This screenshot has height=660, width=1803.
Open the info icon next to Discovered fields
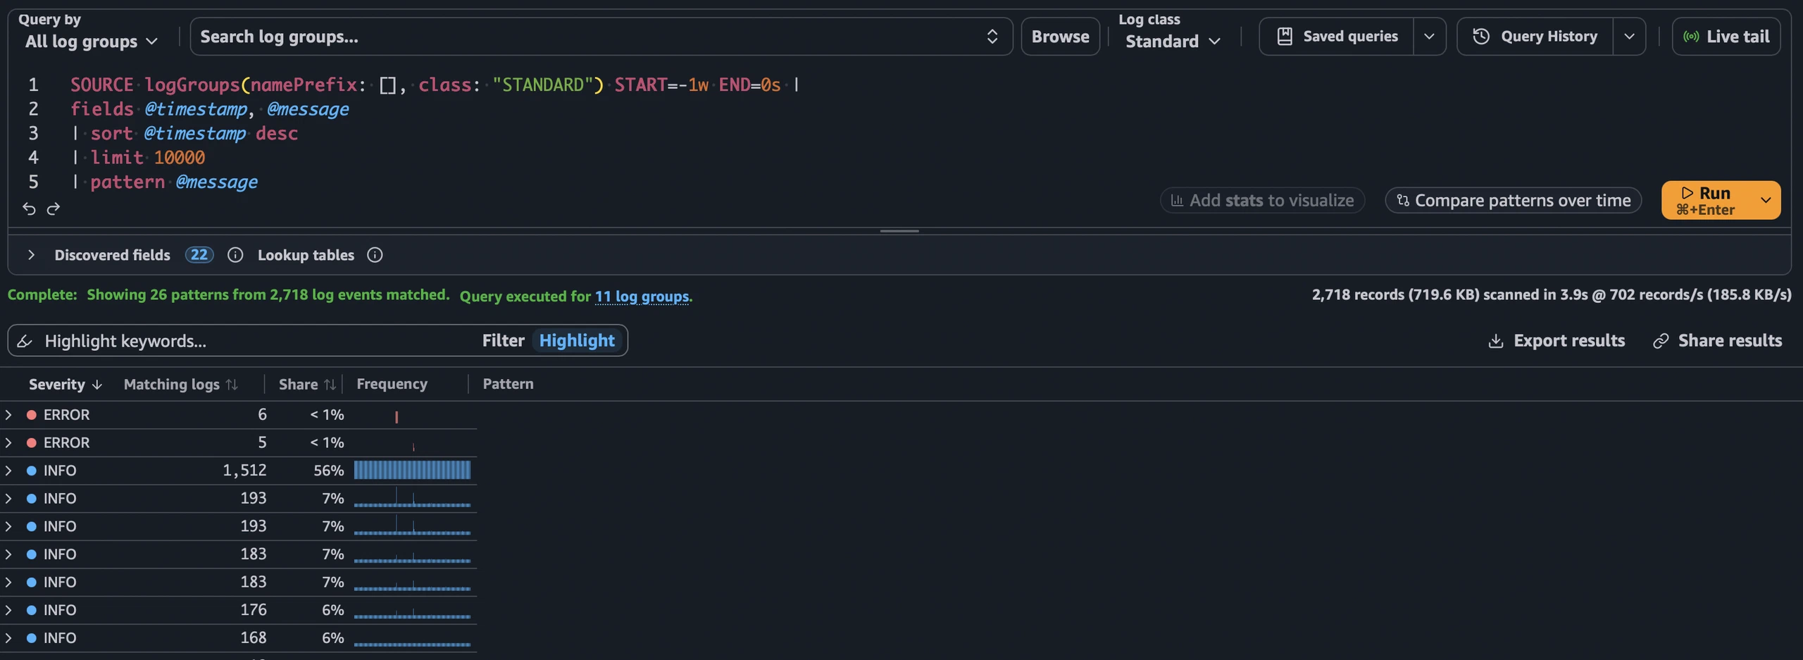[x=235, y=255]
